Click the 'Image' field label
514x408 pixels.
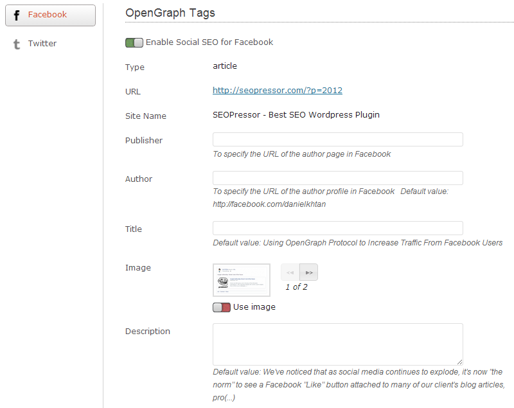138,268
